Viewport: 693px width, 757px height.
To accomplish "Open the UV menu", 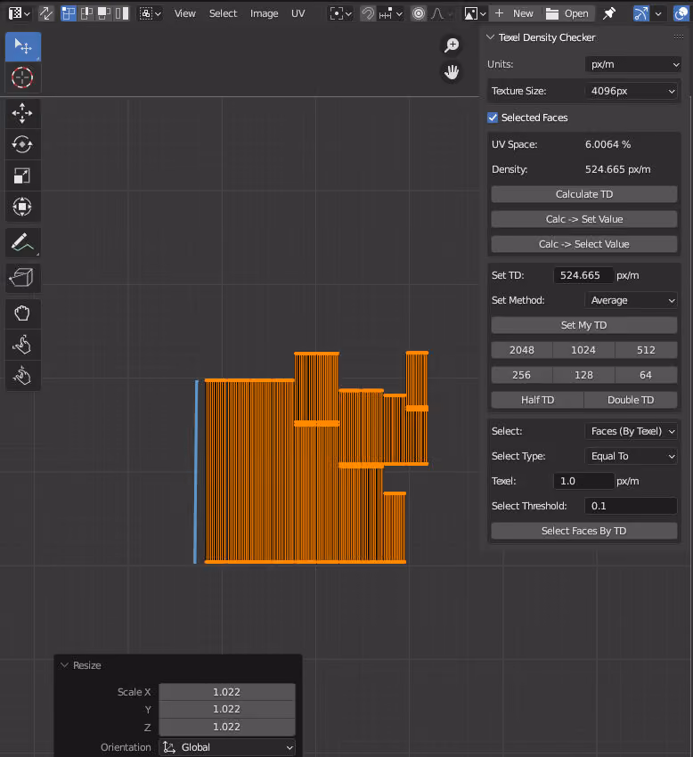I will coord(298,13).
